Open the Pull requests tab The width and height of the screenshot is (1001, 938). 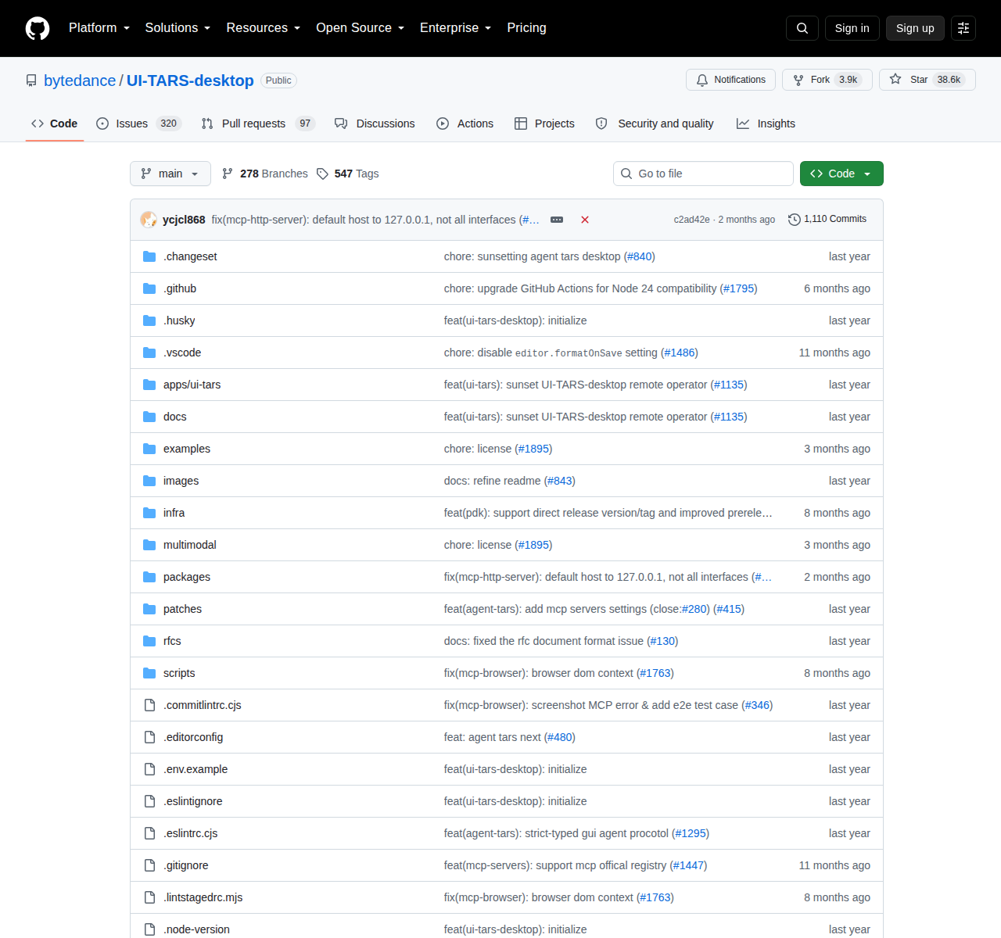pyautogui.click(x=257, y=124)
